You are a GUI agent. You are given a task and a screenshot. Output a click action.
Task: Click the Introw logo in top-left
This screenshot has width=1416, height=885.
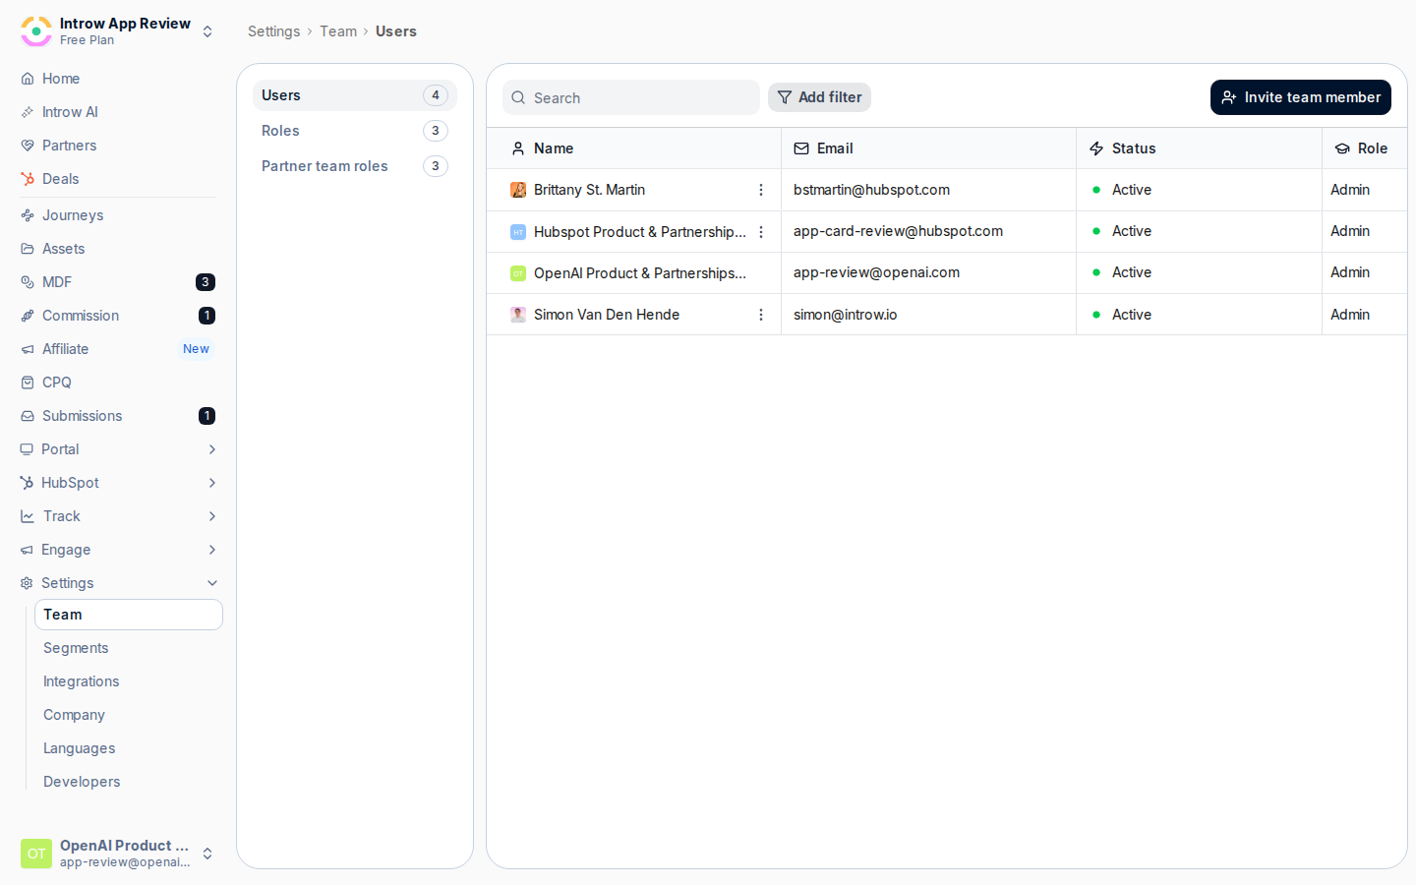pos(36,31)
